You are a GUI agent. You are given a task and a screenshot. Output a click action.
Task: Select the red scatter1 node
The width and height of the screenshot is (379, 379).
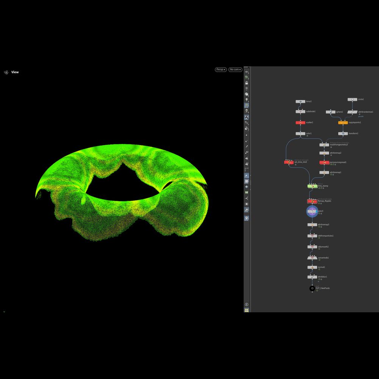[x=300, y=123]
